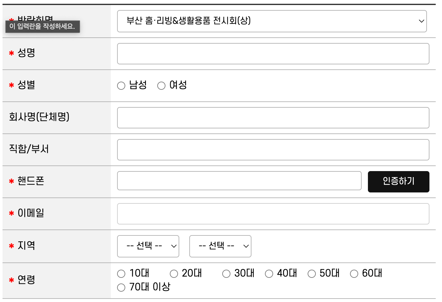The height and width of the screenshot is (302, 442).
Task: Click the 이메일 email input field
Action: tap(273, 214)
